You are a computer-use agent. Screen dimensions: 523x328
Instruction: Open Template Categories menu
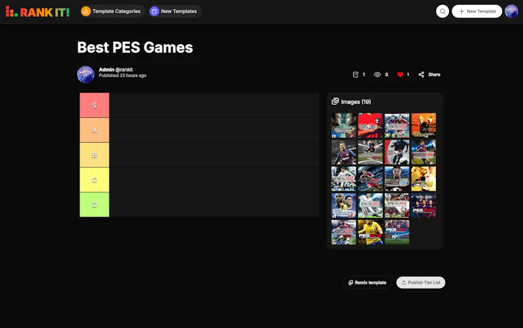(x=111, y=11)
